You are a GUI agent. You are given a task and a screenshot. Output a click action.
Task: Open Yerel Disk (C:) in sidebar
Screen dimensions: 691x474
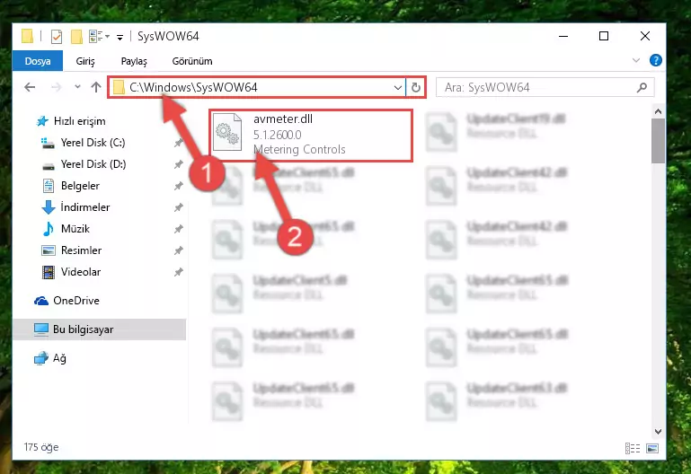(x=93, y=143)
